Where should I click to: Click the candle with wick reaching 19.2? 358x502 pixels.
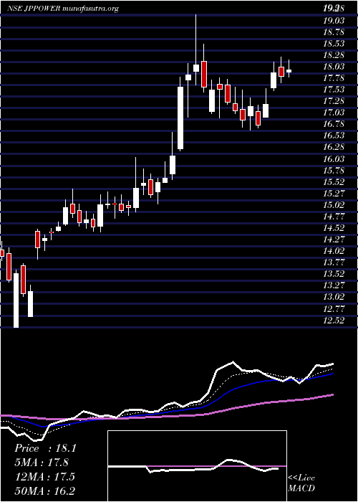click(x=196, y=68)
